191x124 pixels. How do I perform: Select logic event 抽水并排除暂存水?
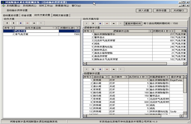(135, 34)
